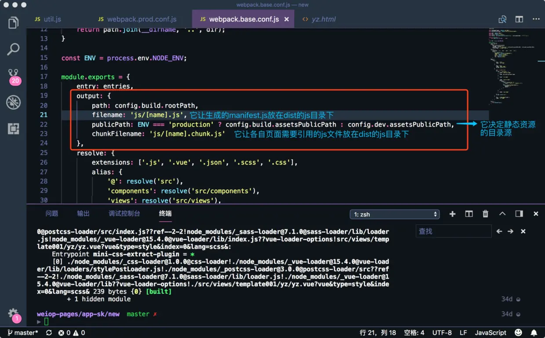The width and height of the screenshot is (545, 338).
Task: Change indentation via 空格: 4
Action: click(414, 333)
